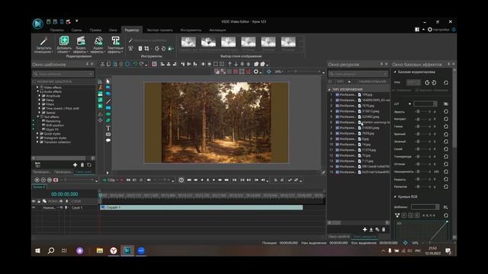The image size is (488, 274).
Task: Open the Инструменты ribbon tab
Action: pos(191,30)
